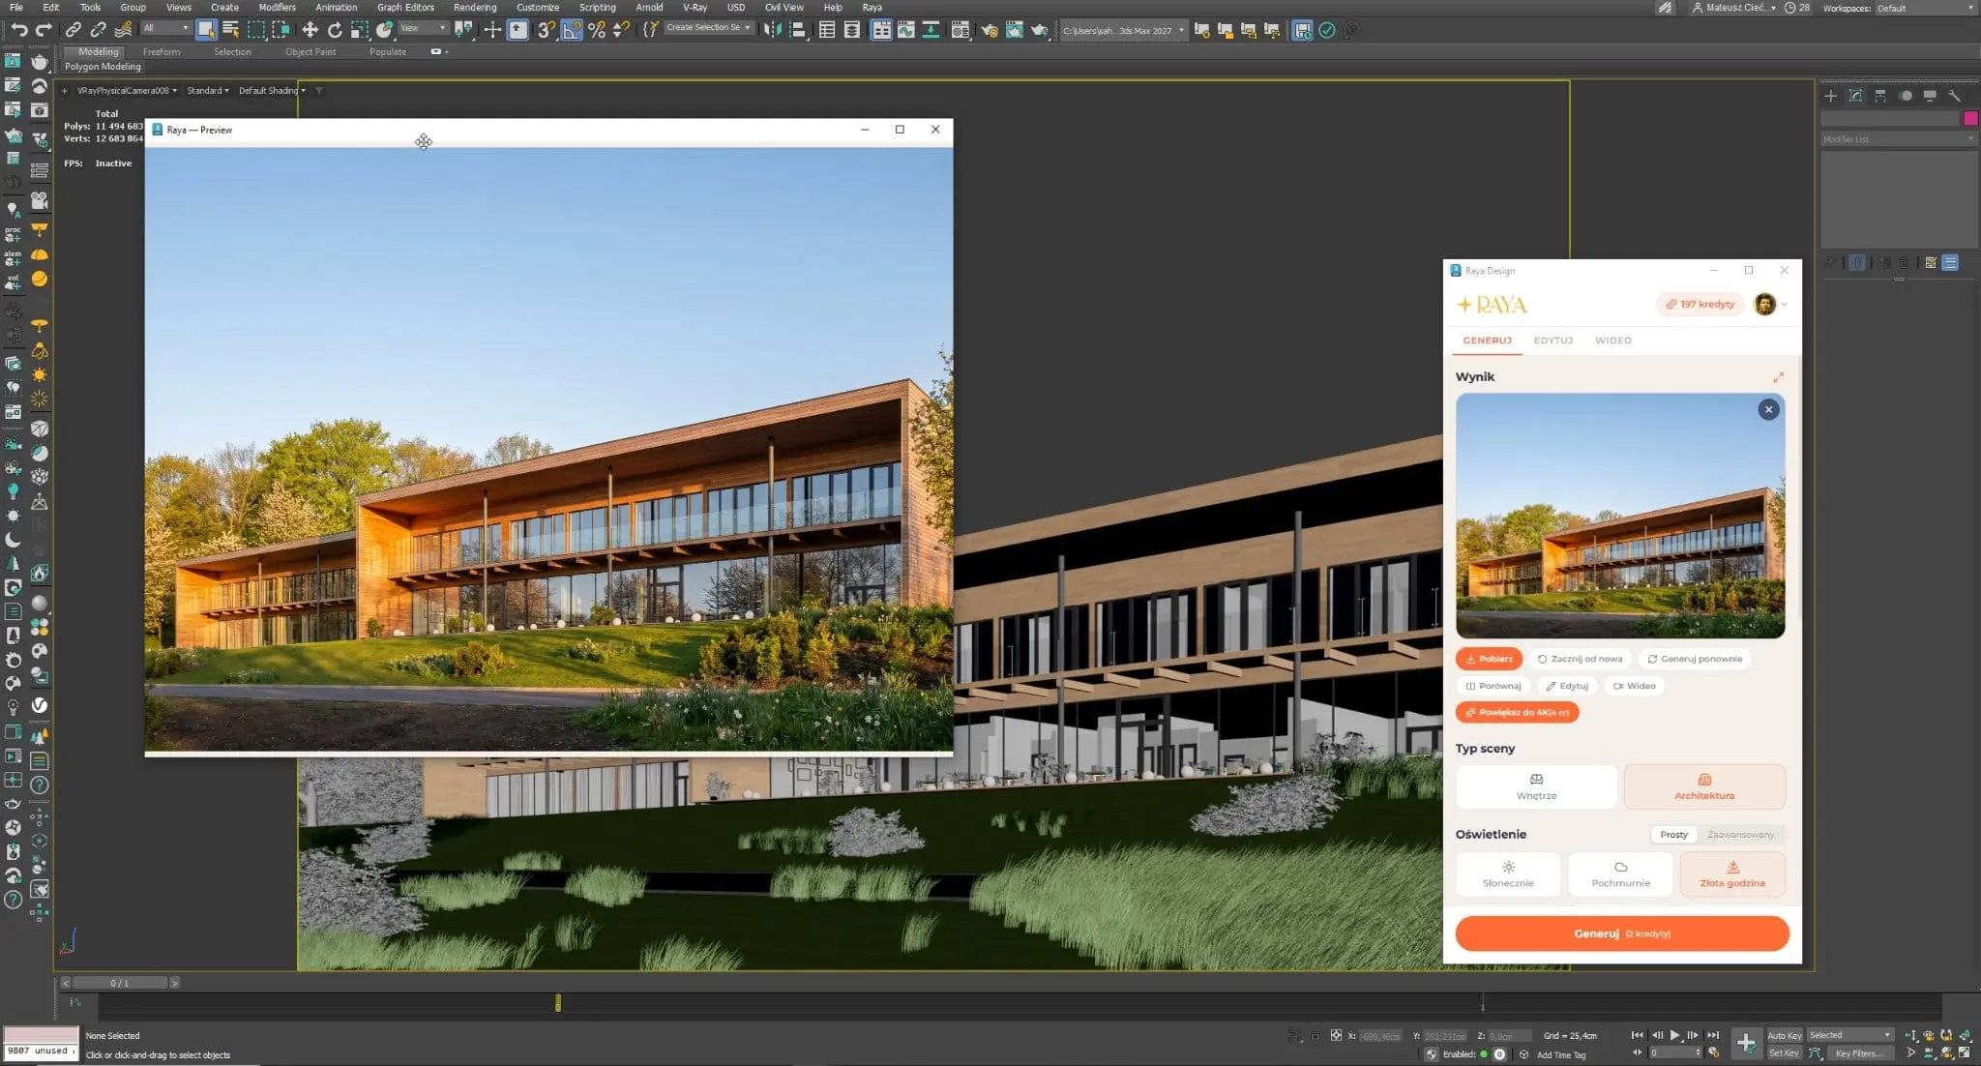
Task: Click Zoom Extents All Selected icon in status bar
Action: pos(1964,1036)
